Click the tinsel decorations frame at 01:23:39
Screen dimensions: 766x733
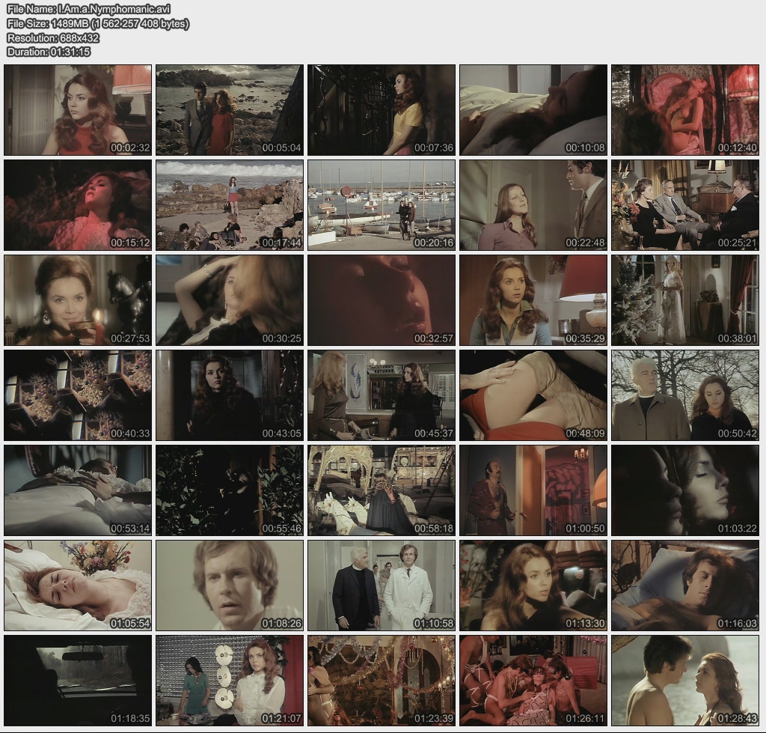[382, 680]
